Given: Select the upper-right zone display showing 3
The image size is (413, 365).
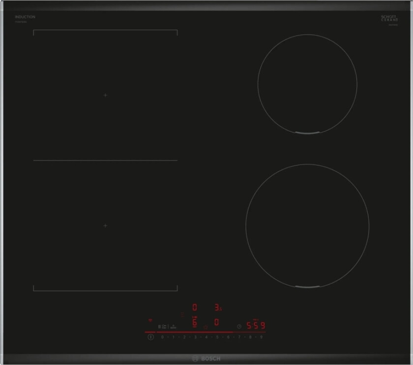Looking at the screenshot, I should tap(217, 307).
